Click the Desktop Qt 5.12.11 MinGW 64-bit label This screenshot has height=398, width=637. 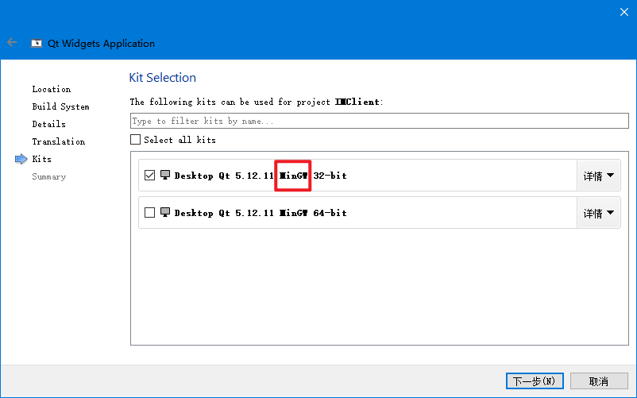261,213
